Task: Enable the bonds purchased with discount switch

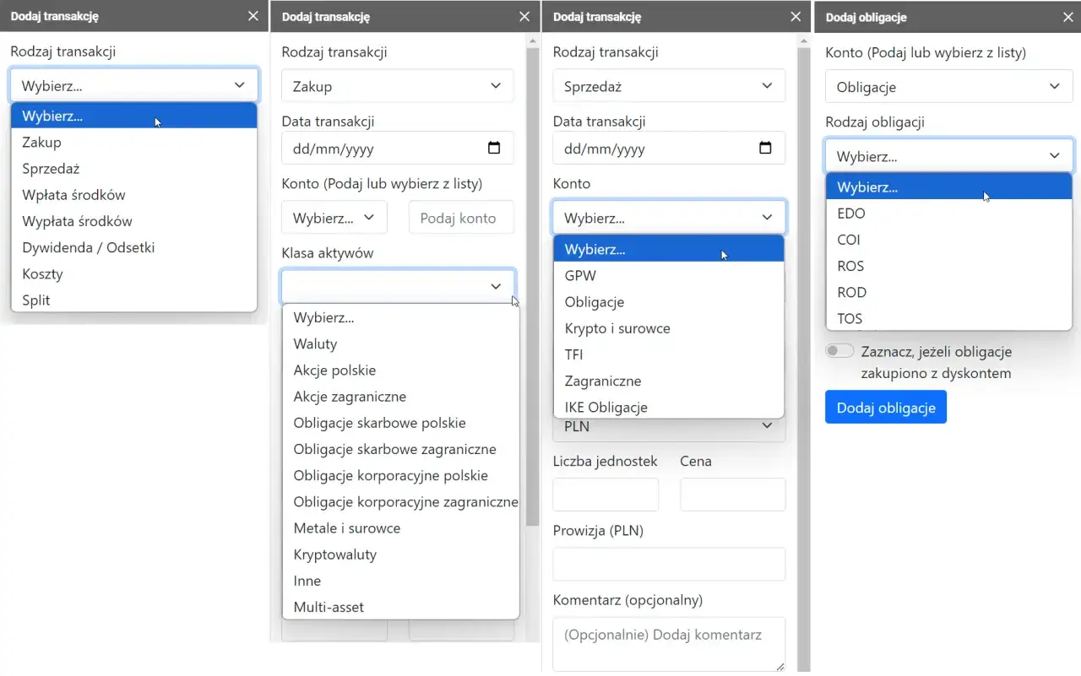Action: point(839,351)
